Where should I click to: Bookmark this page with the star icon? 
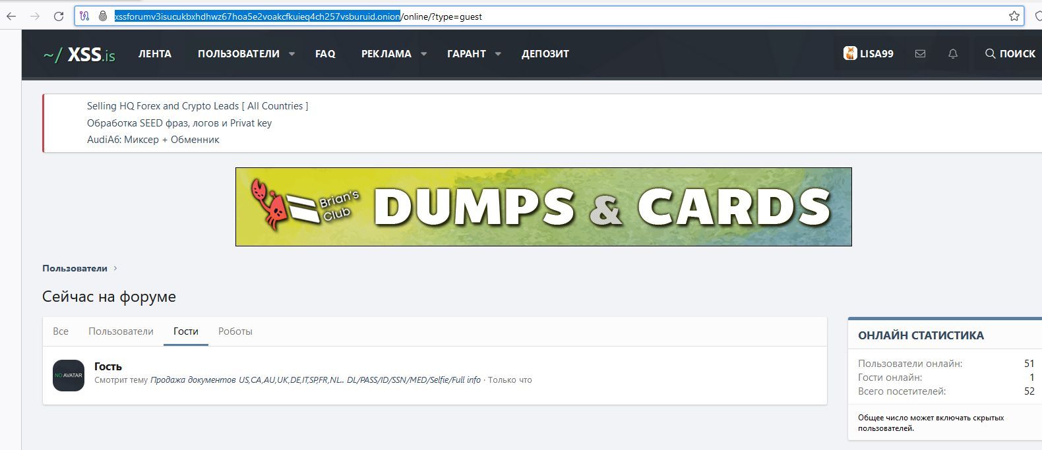(x=1014, y=16)
